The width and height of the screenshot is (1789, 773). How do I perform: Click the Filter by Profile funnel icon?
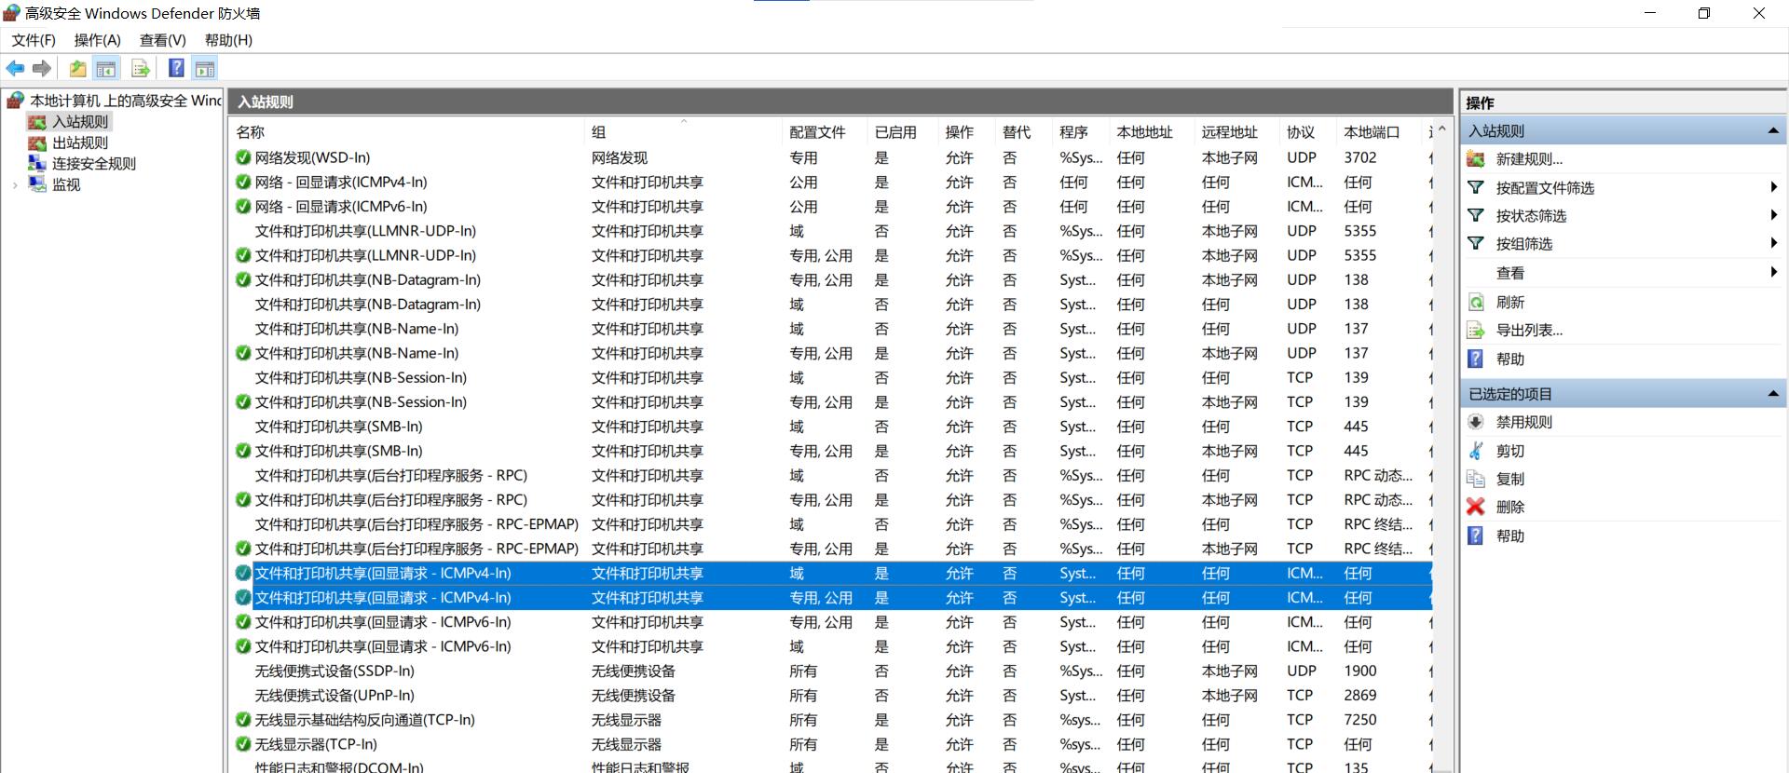(1476, 187)
